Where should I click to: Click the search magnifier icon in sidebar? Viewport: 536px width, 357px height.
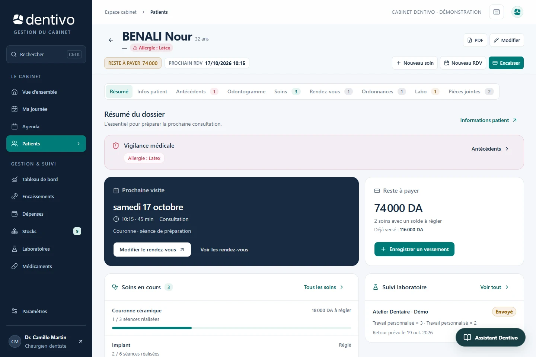(14, 54)
